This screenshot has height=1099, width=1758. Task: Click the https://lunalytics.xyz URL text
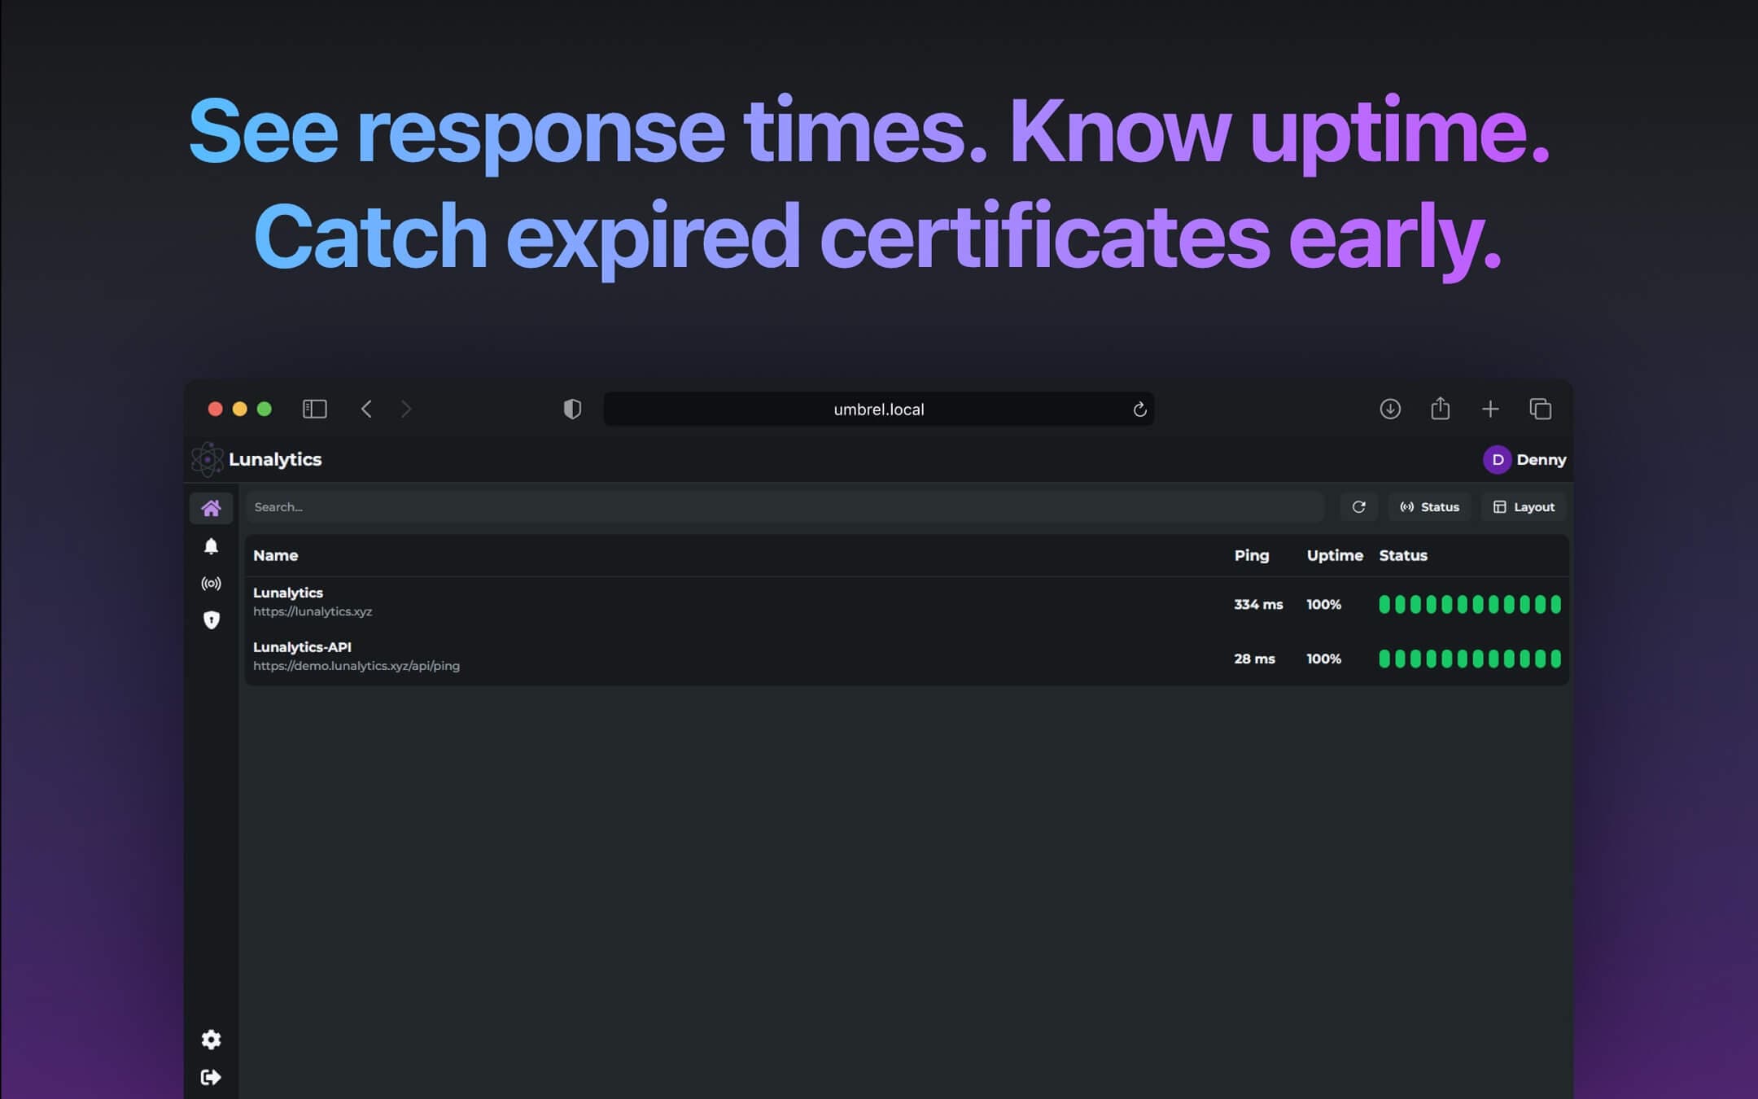pos(313,612)
